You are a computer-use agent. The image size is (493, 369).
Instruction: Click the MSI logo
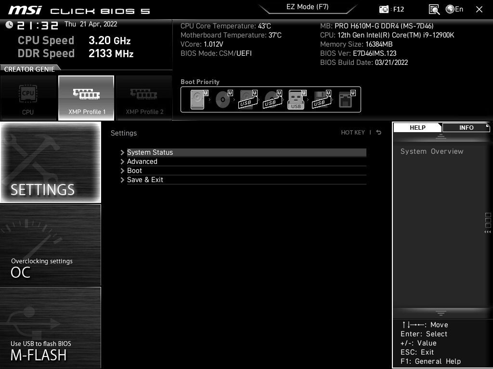pyautogui.click(x=25, y=10)
